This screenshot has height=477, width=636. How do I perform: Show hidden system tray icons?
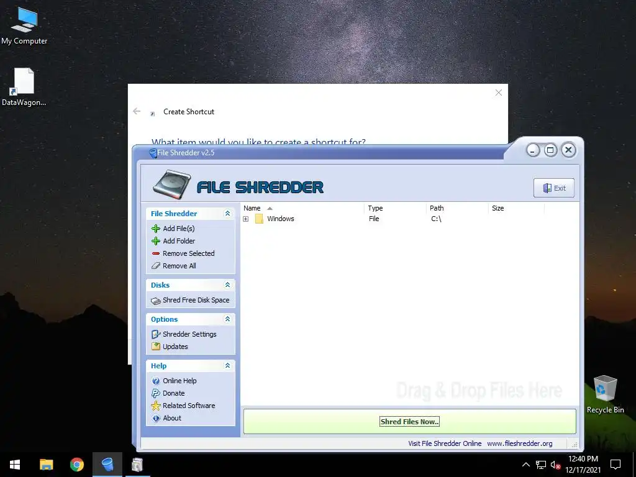(525, 465)
